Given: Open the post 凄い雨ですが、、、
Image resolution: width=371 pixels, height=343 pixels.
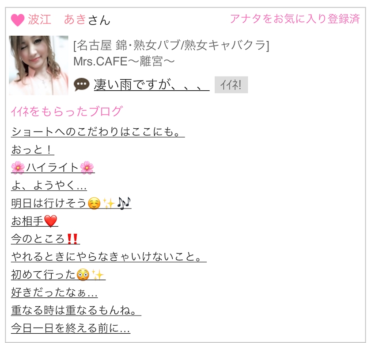Looking at the screenshot, I should [151, 85].
